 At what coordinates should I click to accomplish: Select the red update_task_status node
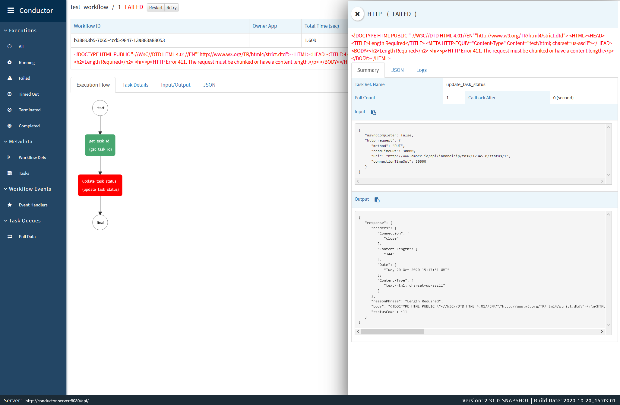pyautogui.click(x=100, y=185)
